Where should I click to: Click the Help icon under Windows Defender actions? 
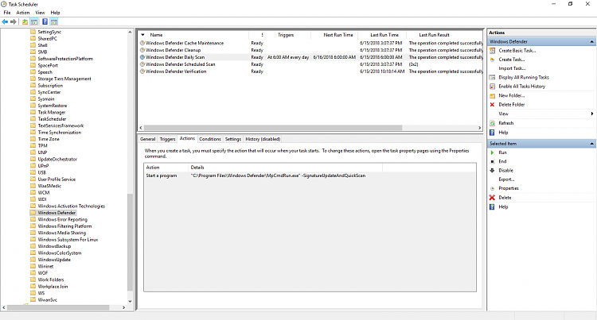click(492, 133)
